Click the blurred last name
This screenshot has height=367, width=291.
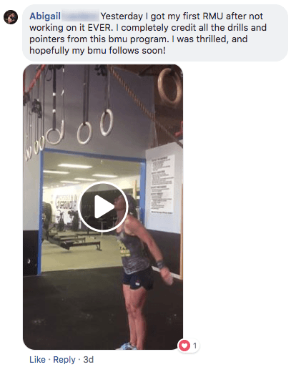coord(80,16)
